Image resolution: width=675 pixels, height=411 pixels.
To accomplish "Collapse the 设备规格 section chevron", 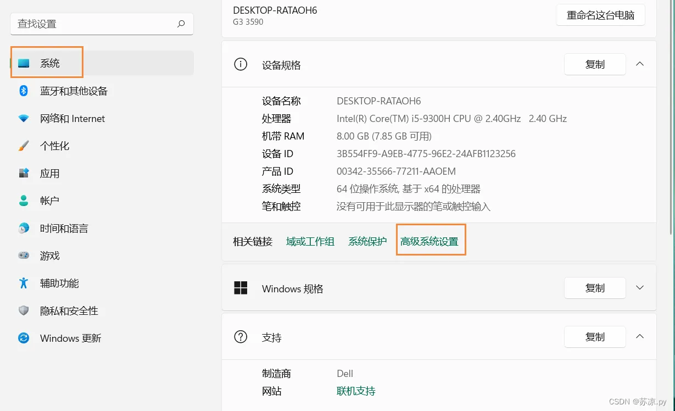I will point(639,64).
